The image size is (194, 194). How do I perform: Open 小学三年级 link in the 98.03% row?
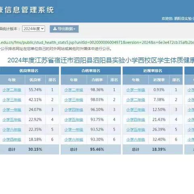[74, 100]
